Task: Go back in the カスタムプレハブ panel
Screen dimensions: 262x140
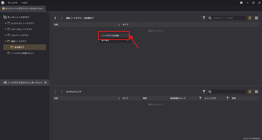Action: (x=55, y=92)
